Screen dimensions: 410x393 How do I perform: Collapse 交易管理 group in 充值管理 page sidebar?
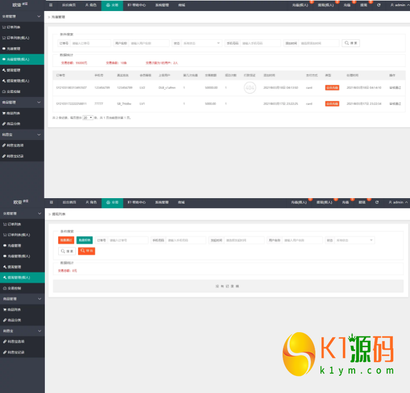pos(22,16)
